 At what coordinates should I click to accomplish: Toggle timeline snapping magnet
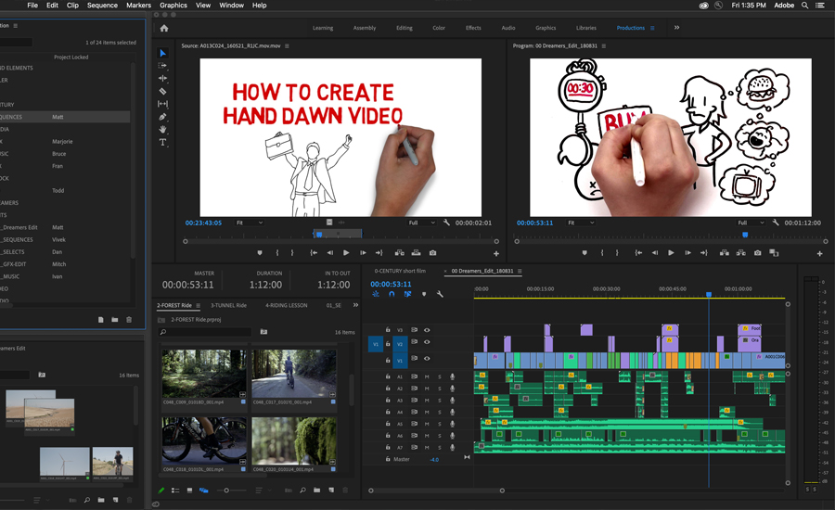(x=392, y=294)
